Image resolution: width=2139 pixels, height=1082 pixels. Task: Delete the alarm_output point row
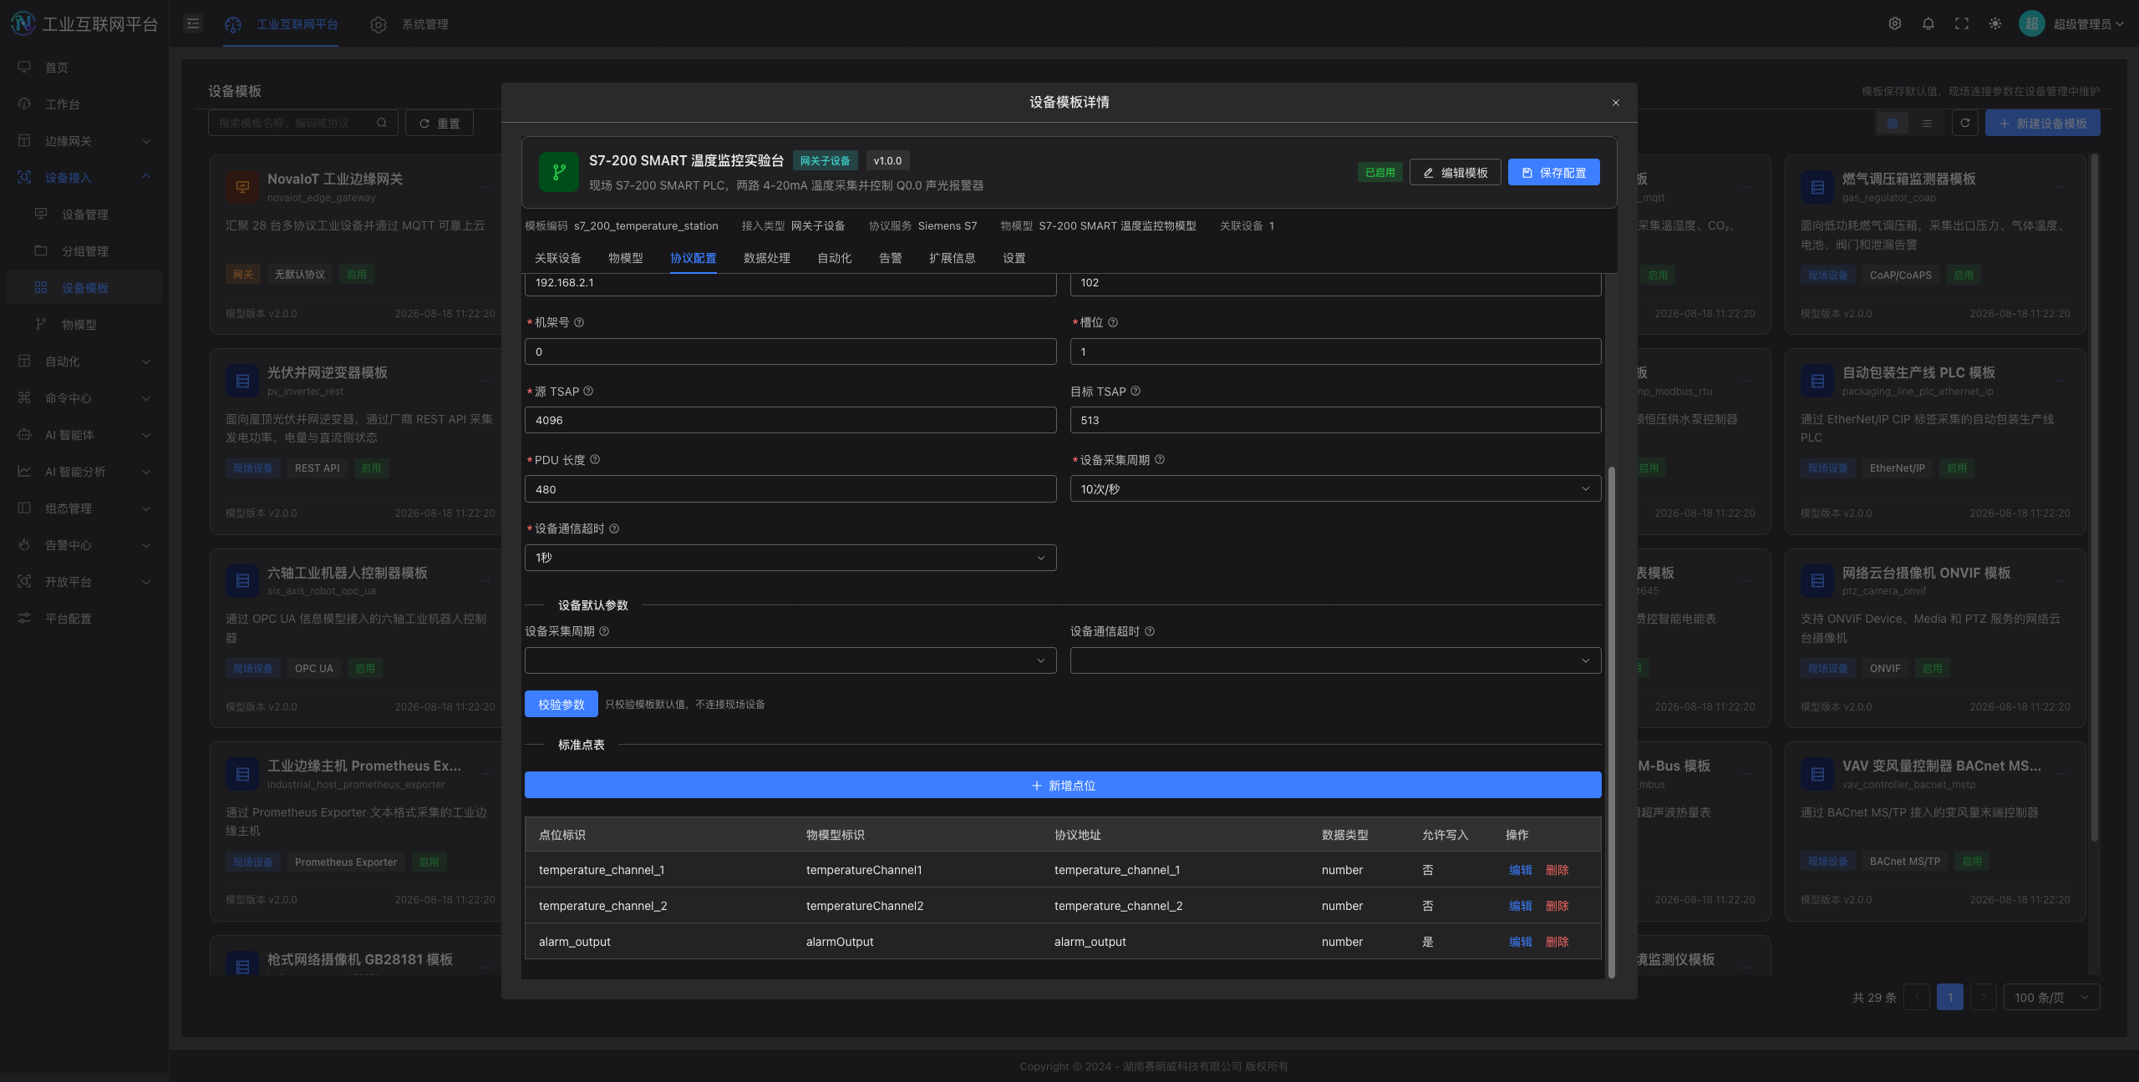coord(1557,942)
